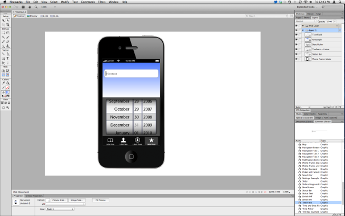Hide the Text Field layer with eye icon
The height and width of the screenshot is (216, 345).
coord(297,35)
